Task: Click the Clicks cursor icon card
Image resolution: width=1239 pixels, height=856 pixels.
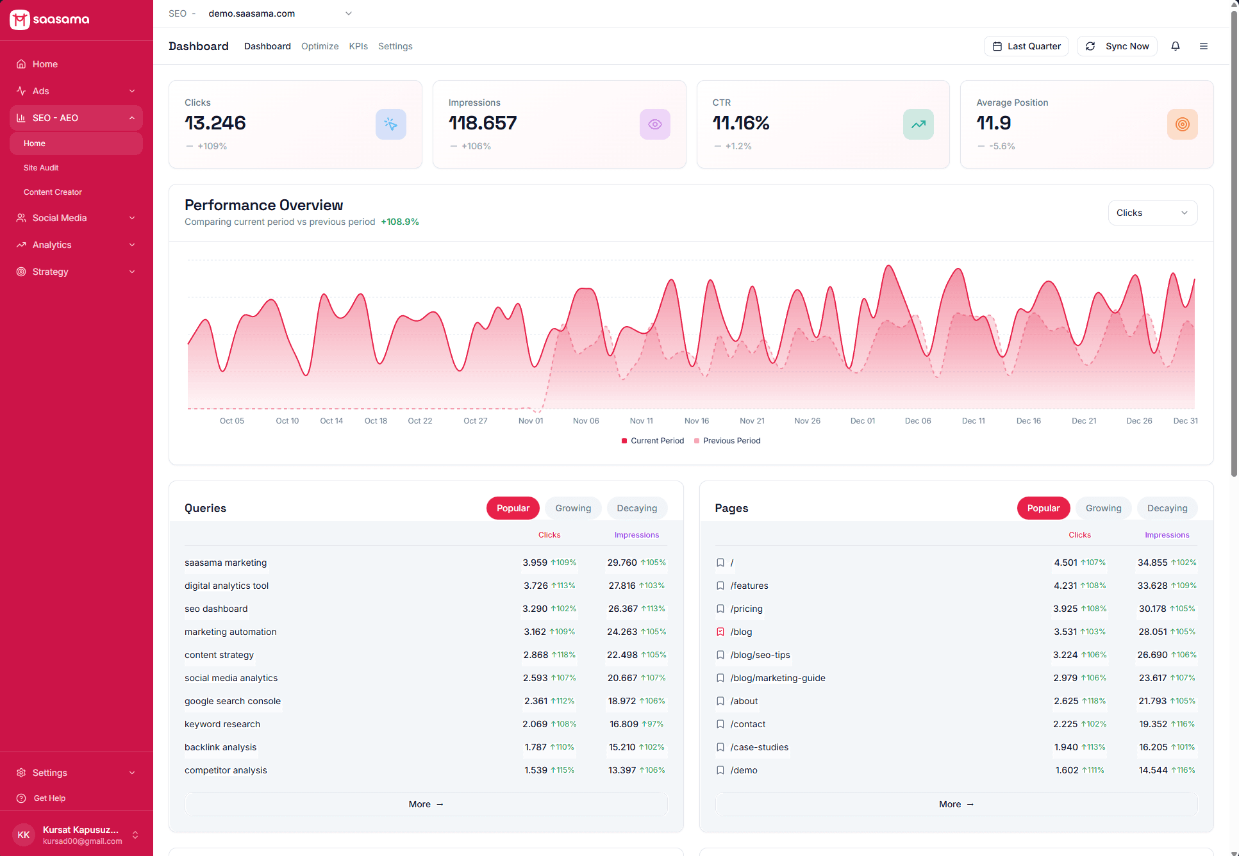Action: click(x=390, y=124)
